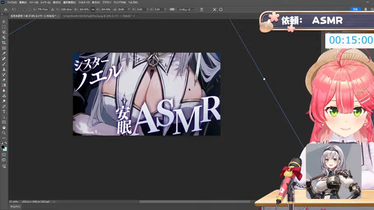Switch to the PNG document tab at 24%
The image size is (374, 210).
[97, 16]
